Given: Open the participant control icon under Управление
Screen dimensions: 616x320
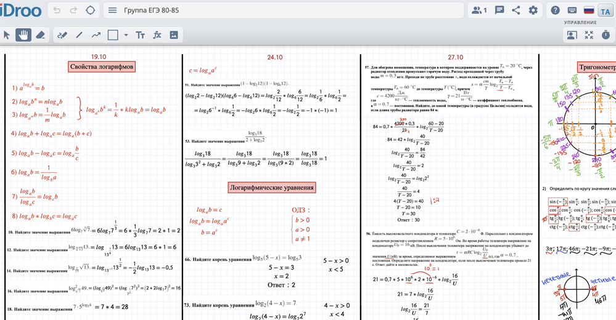Looking at the screenshot, I should pos(572,35).
